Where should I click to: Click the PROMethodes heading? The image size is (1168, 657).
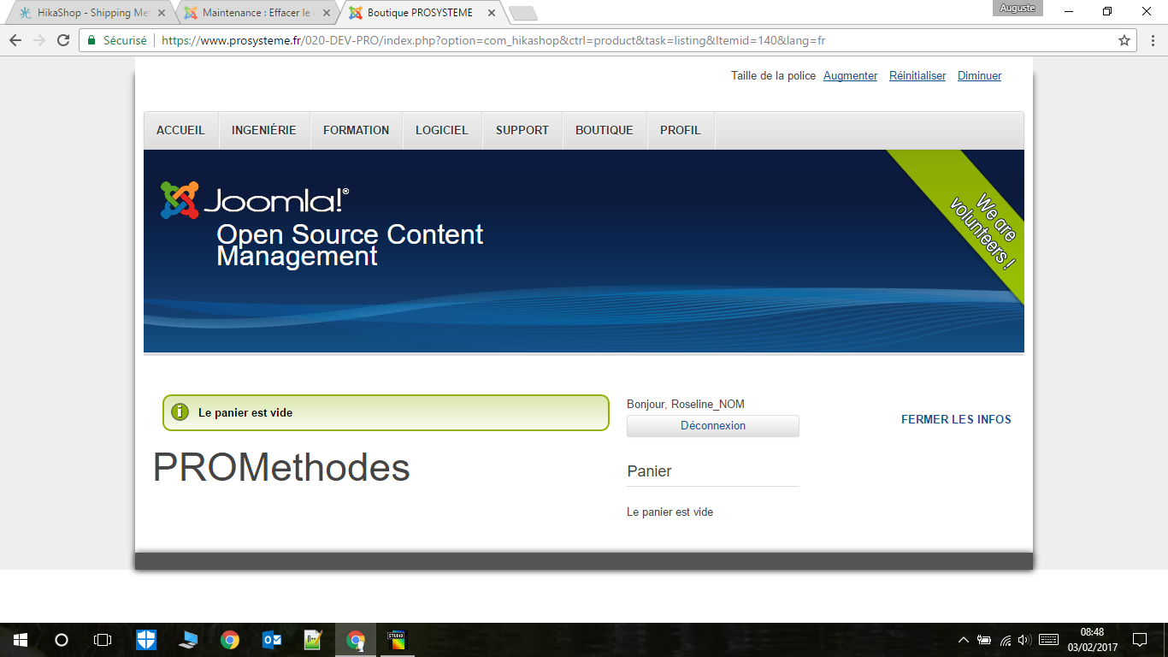281,468
